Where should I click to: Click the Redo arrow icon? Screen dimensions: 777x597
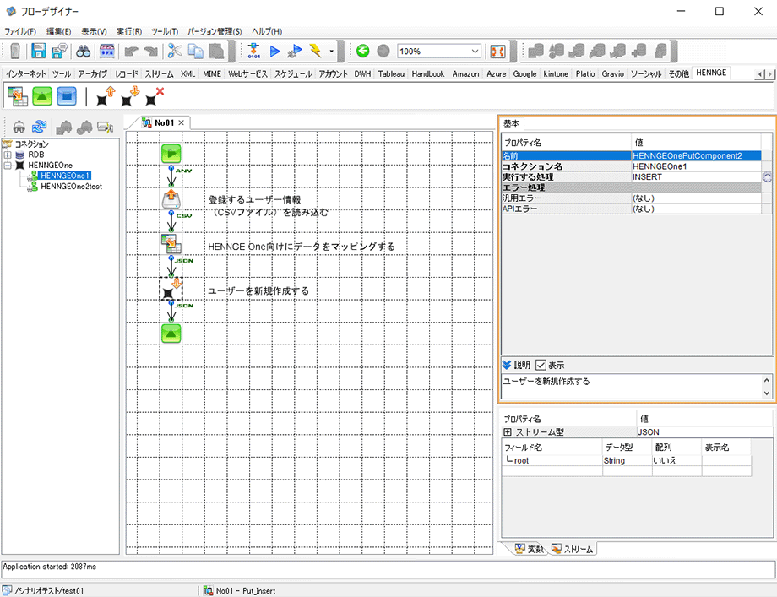(x=150, y=51)
